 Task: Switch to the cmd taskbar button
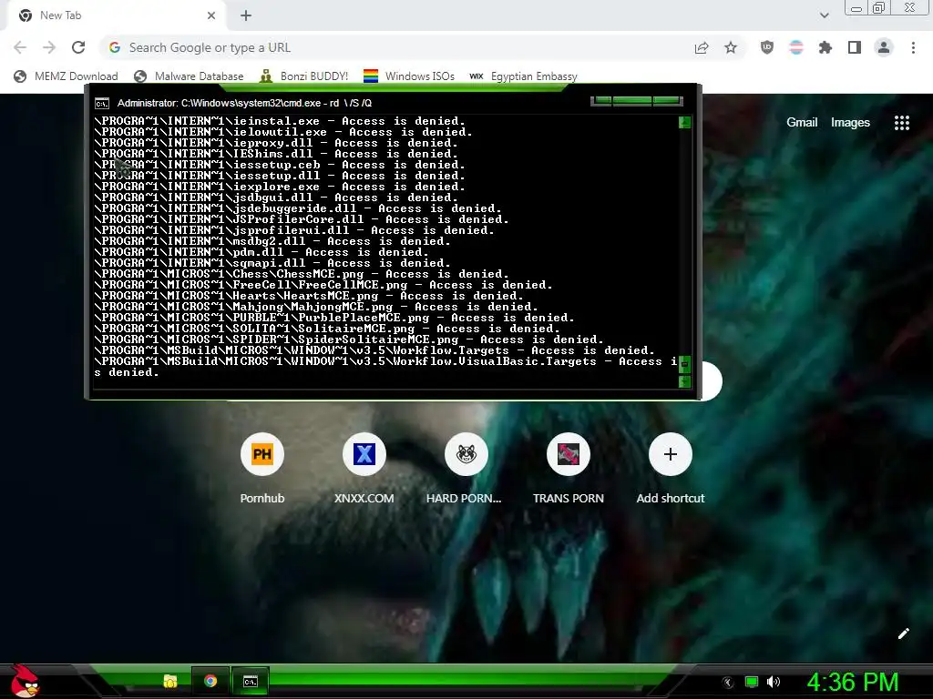[251, 681]
